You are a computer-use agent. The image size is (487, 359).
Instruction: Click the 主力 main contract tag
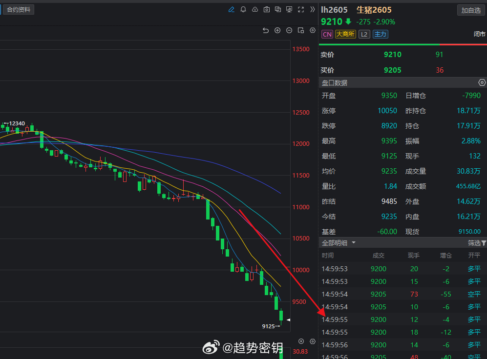(380, 34)
